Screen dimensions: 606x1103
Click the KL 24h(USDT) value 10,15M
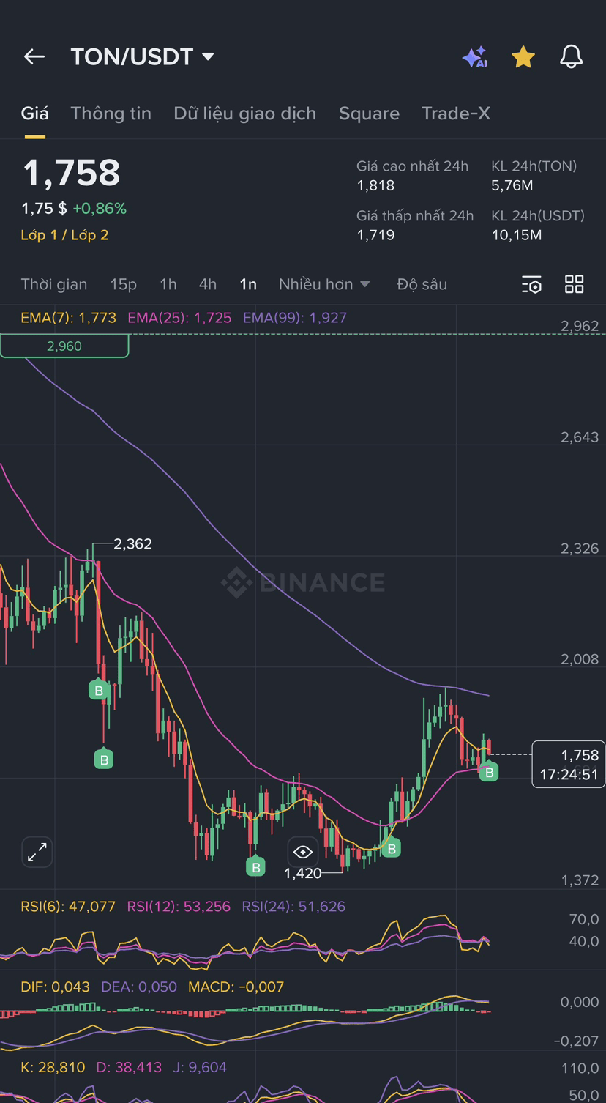tap(517, 235)
